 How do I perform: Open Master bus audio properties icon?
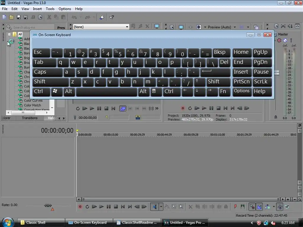coord(276,26)
